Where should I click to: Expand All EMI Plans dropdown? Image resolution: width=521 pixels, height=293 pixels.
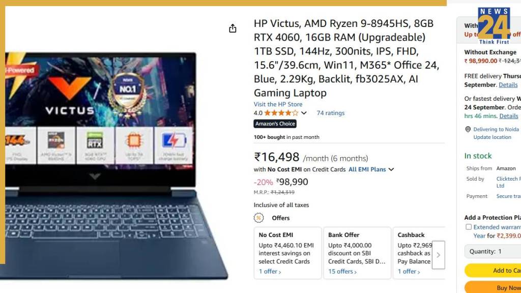point(371,169)
